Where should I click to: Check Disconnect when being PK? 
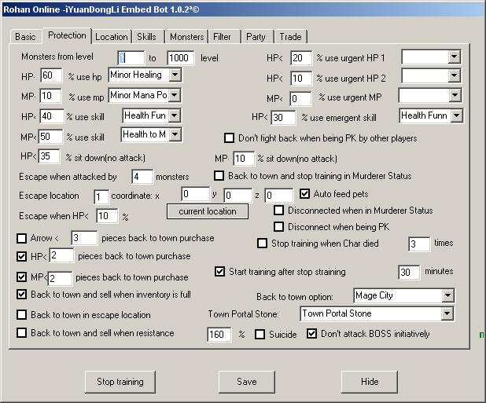[x=278, y=226]
